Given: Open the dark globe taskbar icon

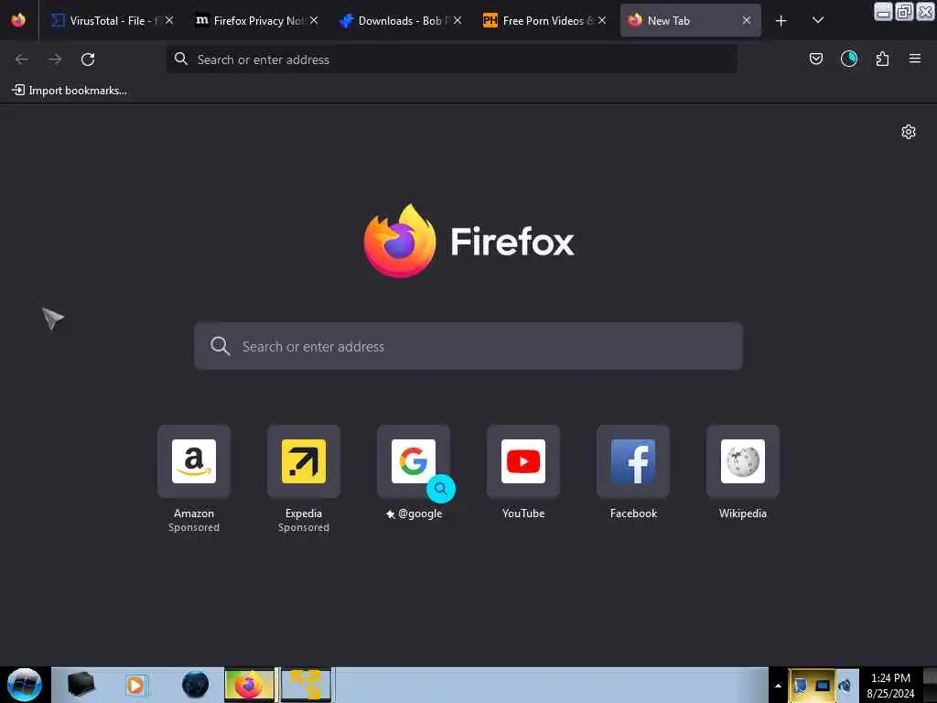Looking at the screenshot, I should click(196, 685).
